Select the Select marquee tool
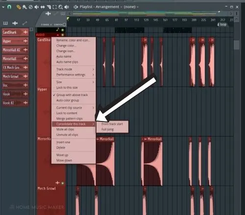245x215 pixels. (55, 7)
